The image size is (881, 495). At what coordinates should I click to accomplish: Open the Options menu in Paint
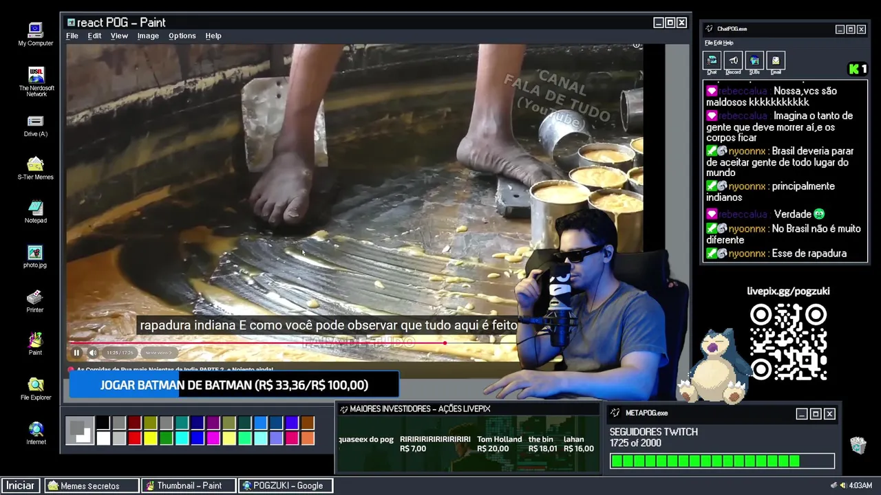pyautogui.click(x=182, y=36)
